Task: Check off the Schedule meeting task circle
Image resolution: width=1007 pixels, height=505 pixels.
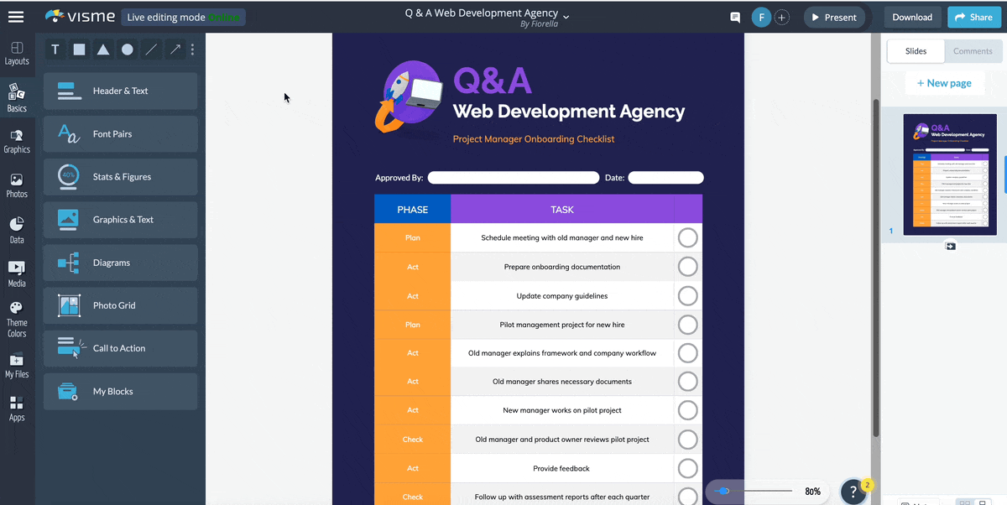Action: (x=687, y=237)
